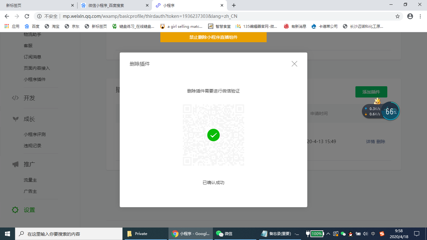Viewport: 427px width, 240px height.
Task: Open the volume speaker tray icon
Action: [x=365, y=233]
